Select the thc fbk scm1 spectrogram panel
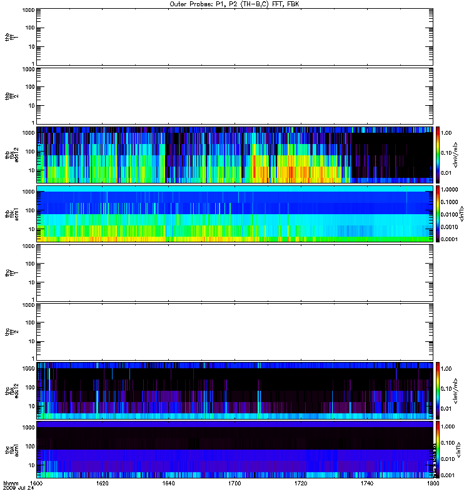The height and width of the screenshot is (501, 469). pos(235,450)
